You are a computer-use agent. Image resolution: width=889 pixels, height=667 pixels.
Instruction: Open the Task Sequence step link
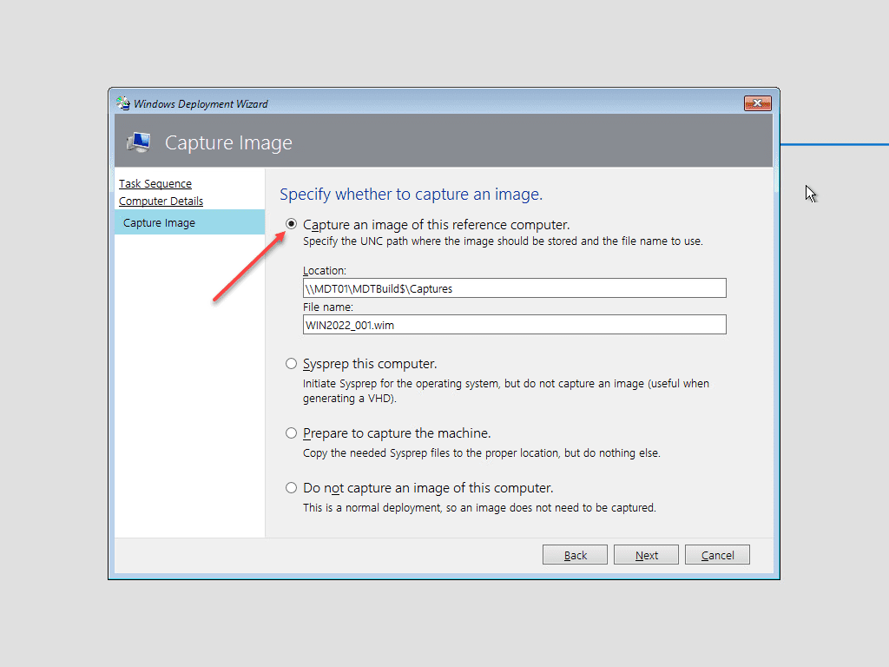pyautogui.click(x=155, y=183)
